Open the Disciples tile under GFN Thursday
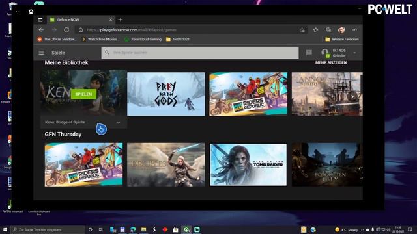This screenshot has width=417, height=234. click(166, 164)
